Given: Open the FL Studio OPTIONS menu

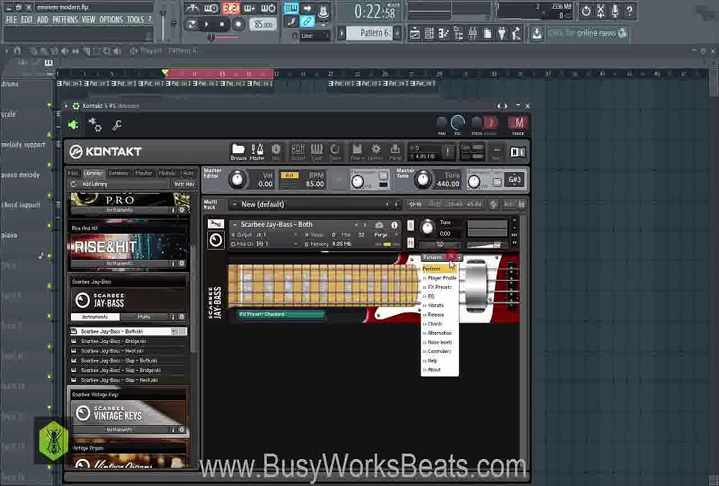Looking at the screenshot, I should point(111,20).
